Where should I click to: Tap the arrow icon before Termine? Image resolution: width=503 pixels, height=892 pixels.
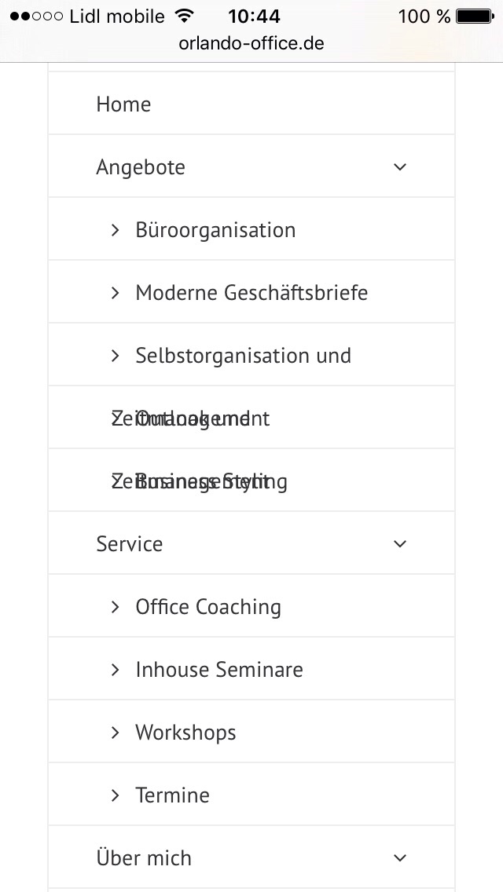pos(116,795)
